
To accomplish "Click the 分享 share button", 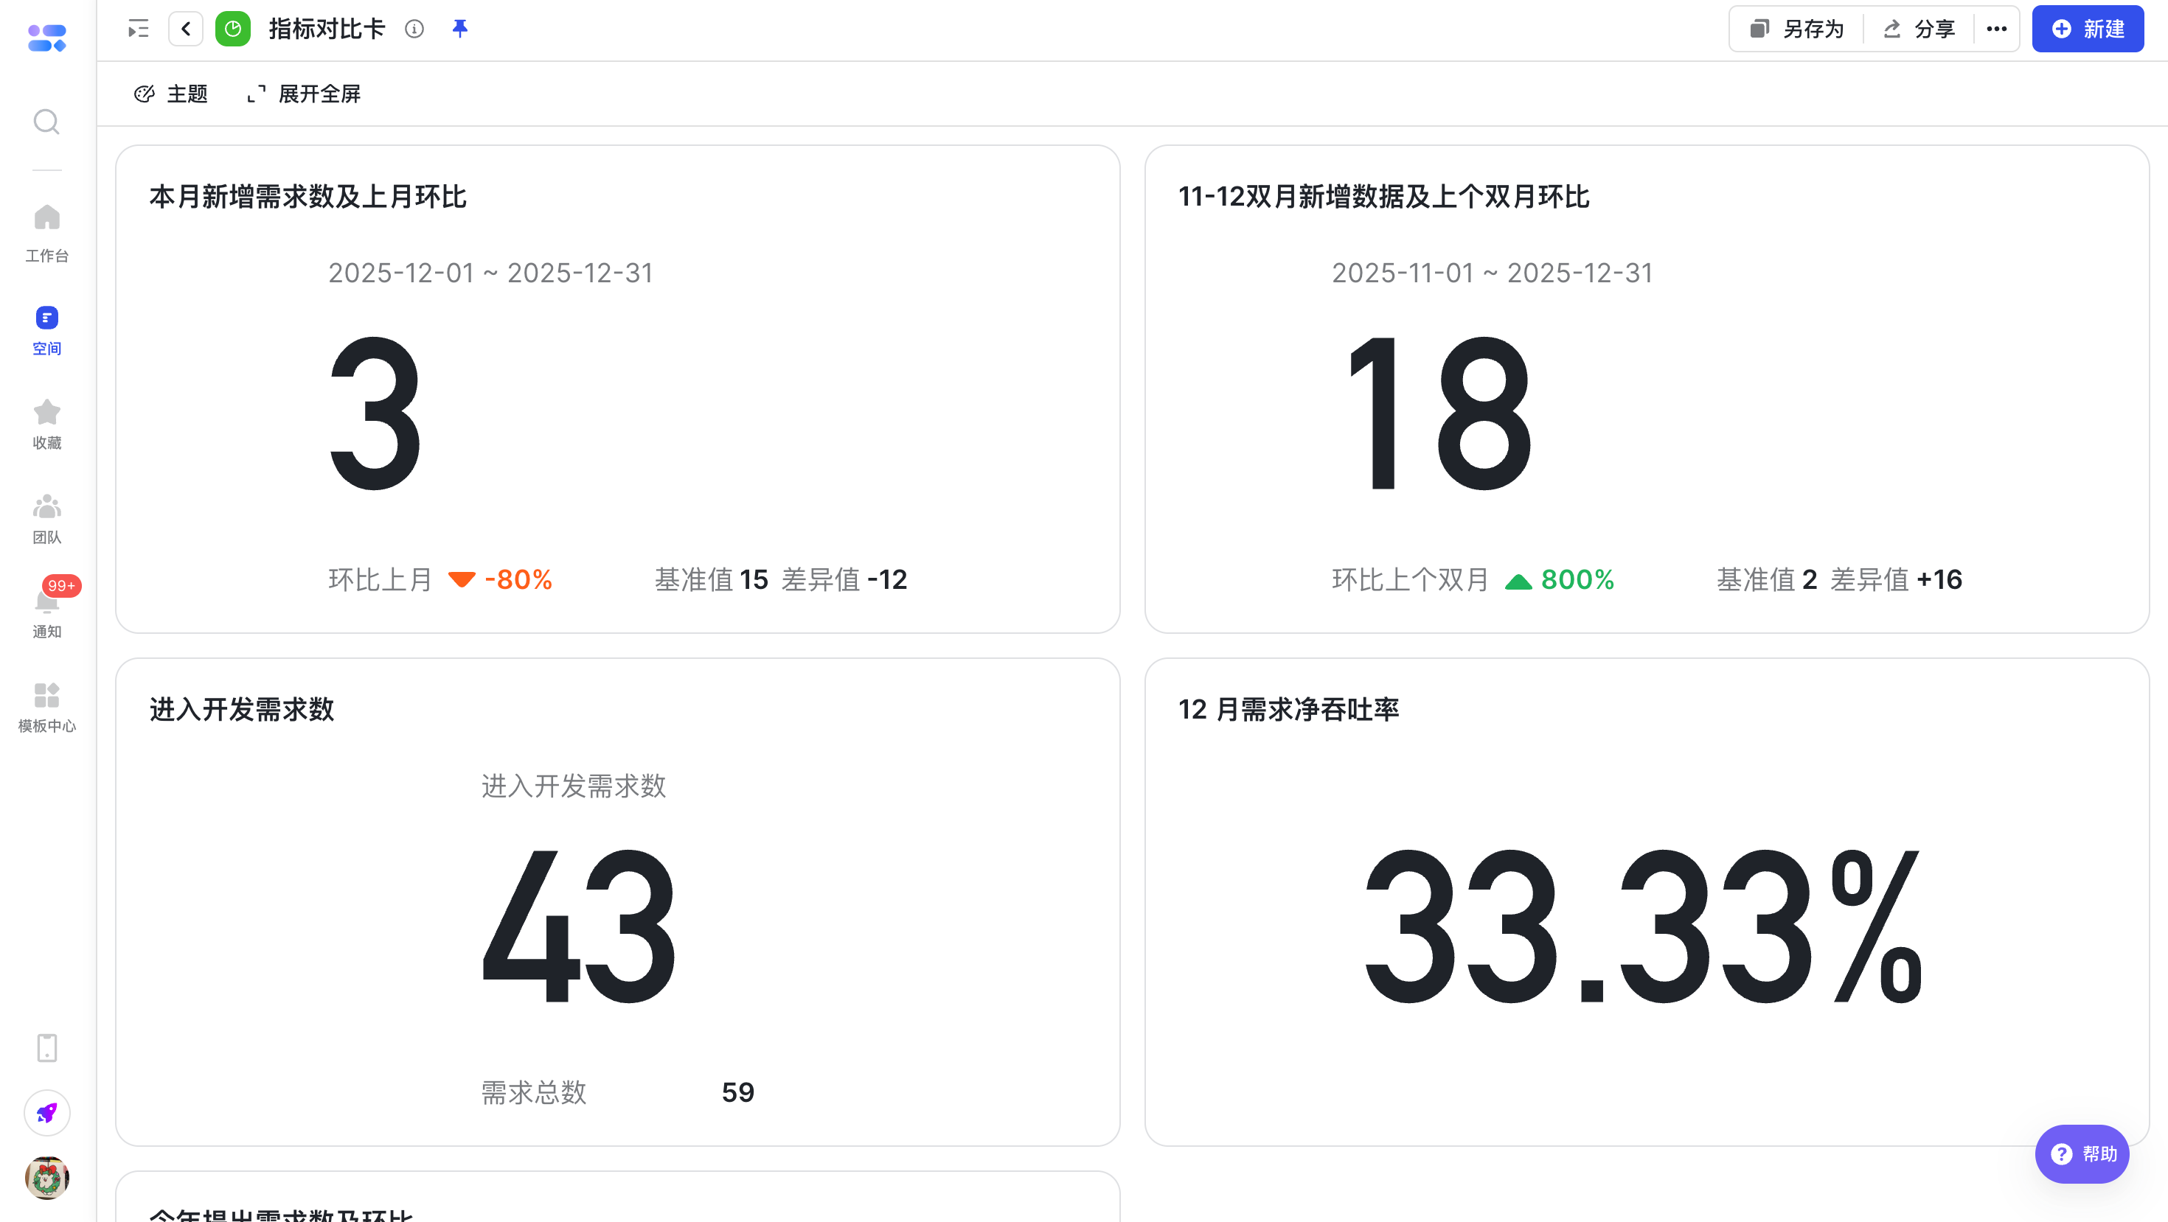I will (1919, 29).
